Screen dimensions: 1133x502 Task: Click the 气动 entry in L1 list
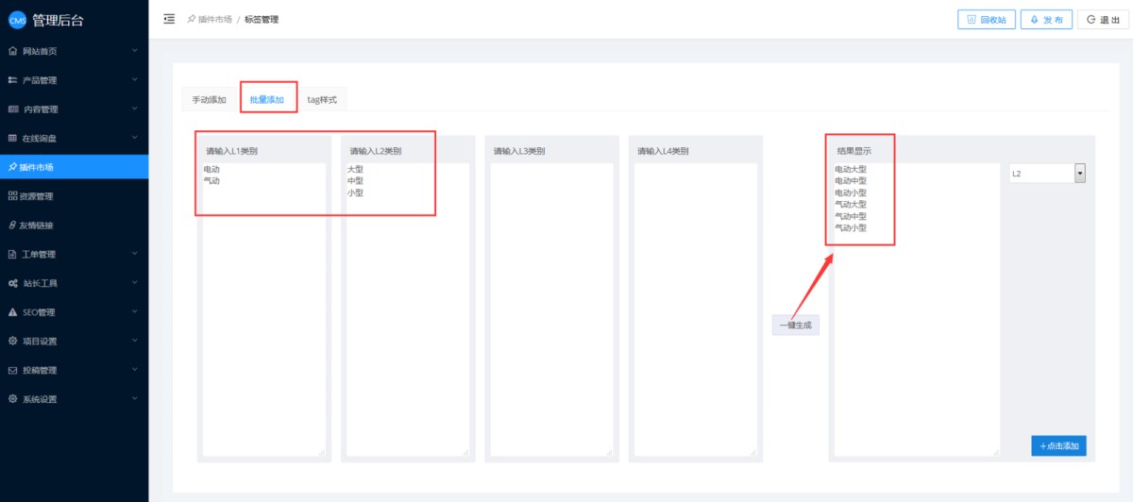[x=211, y=180]
